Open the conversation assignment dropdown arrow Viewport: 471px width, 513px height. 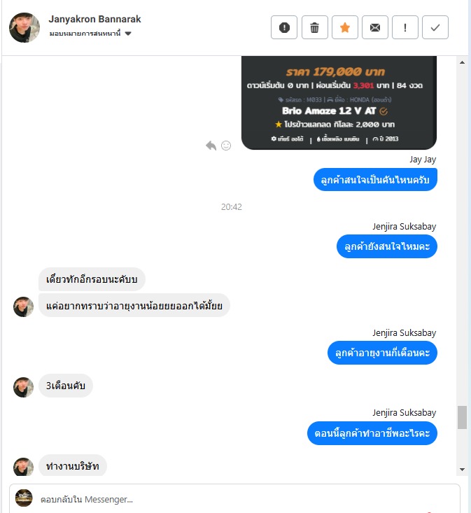[128, 34]
